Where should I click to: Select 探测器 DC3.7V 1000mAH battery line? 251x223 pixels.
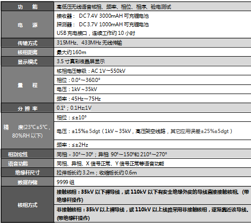pyautogui.click(x=103, y=25)
